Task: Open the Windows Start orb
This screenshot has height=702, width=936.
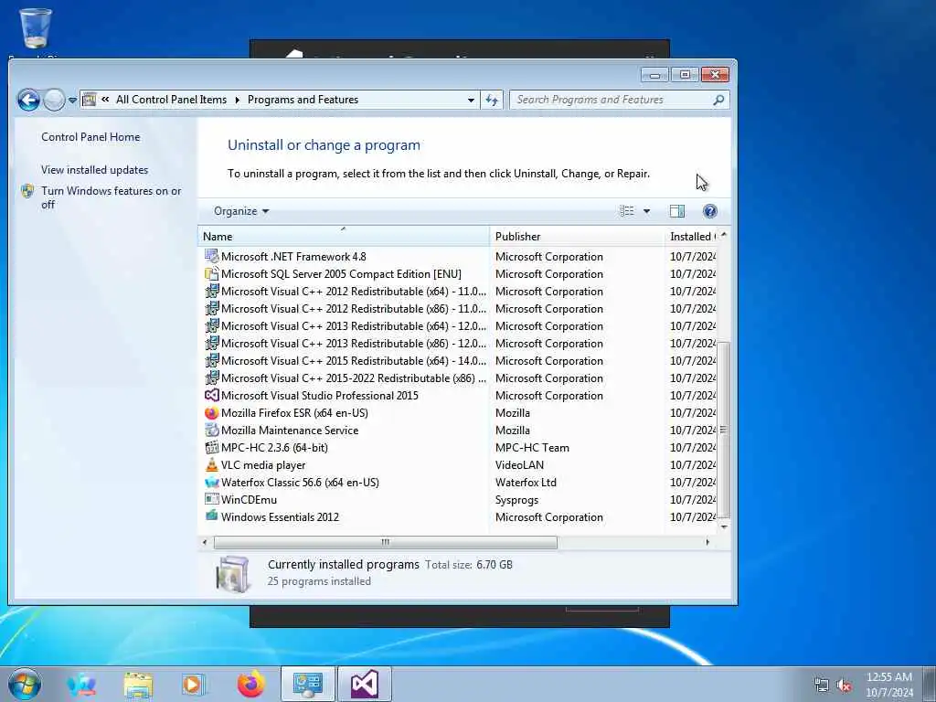Action: point(25,684)
